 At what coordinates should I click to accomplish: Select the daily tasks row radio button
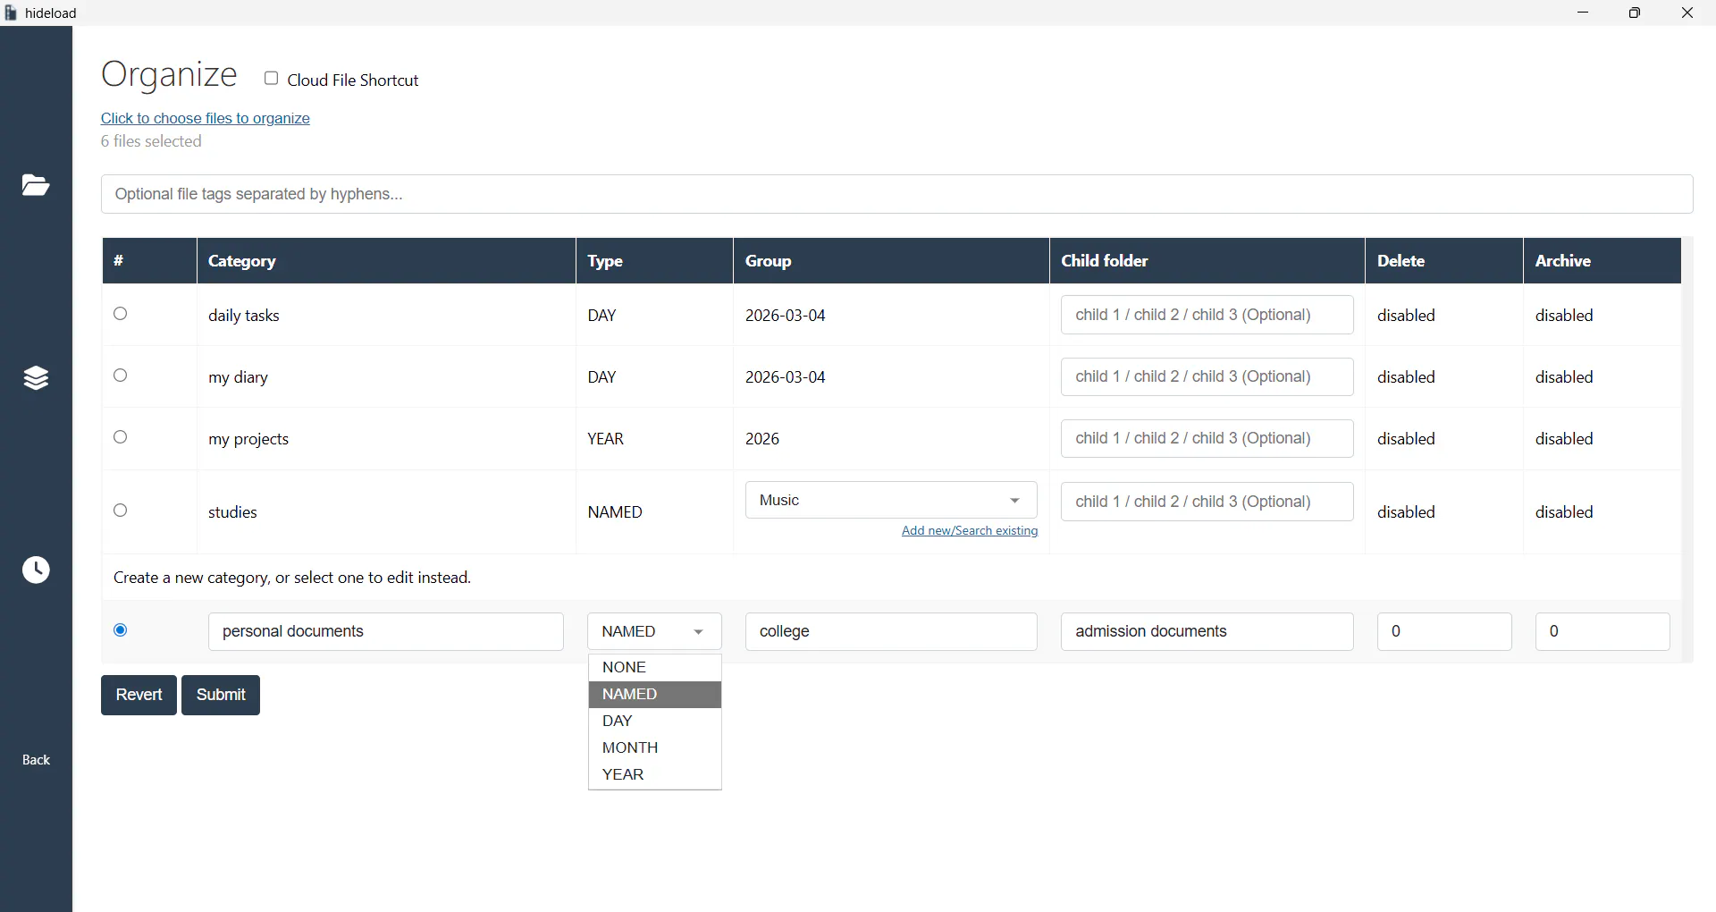[x=121, y=314]
